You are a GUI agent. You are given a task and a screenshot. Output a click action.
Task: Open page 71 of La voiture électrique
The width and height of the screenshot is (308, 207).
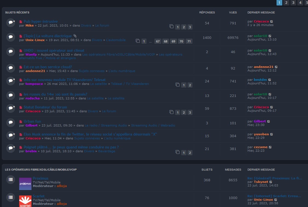(189, 41)
